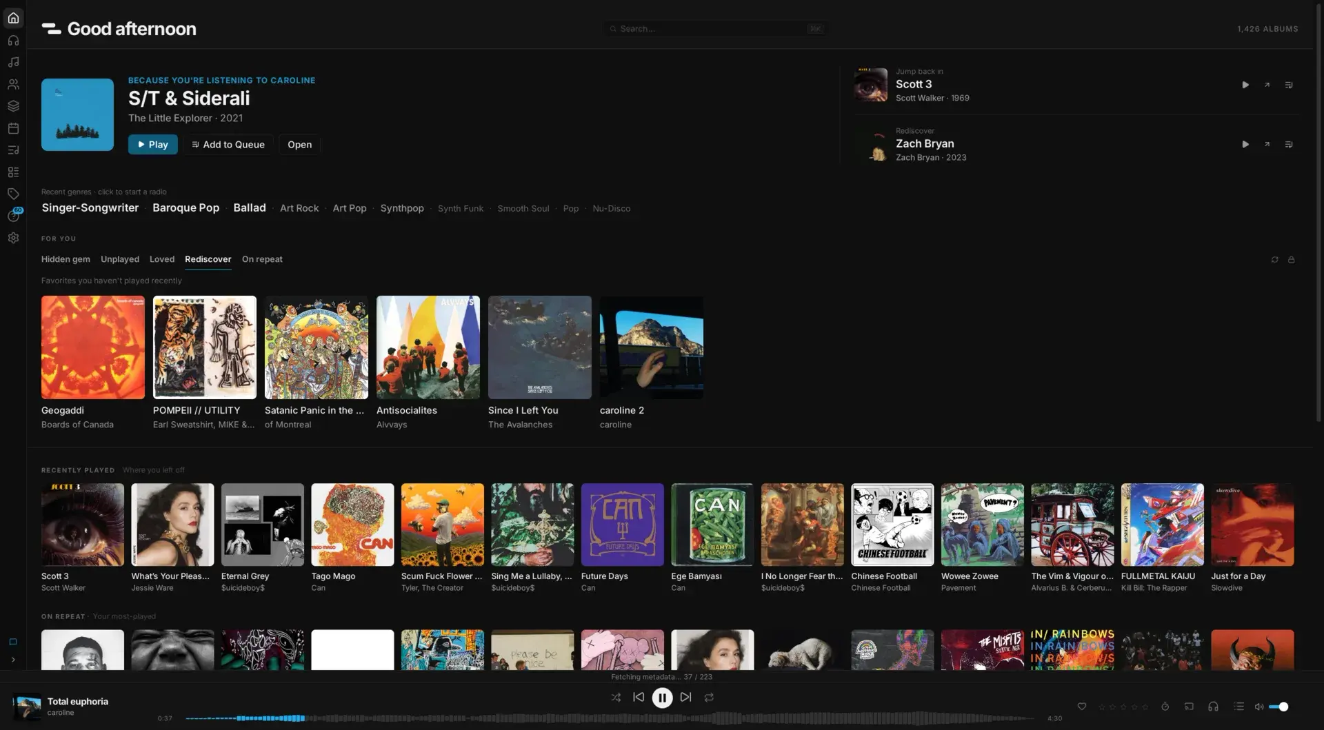
Task: Switch to the On repeat tab
Action: click(262, 259)
